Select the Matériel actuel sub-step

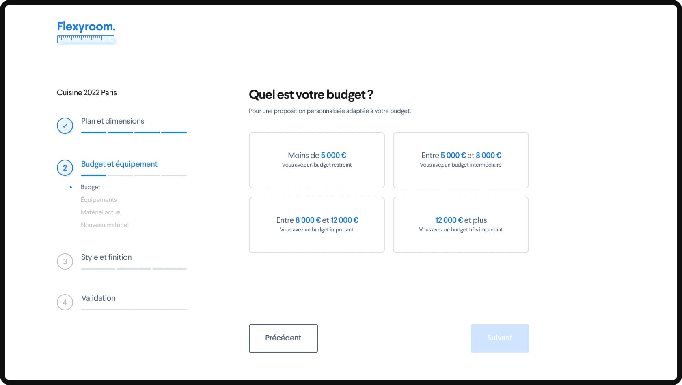point(101,212)
